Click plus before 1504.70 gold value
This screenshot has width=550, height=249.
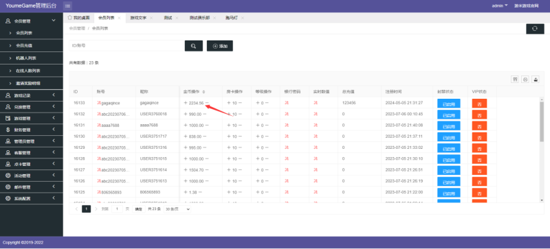[186, 170]
